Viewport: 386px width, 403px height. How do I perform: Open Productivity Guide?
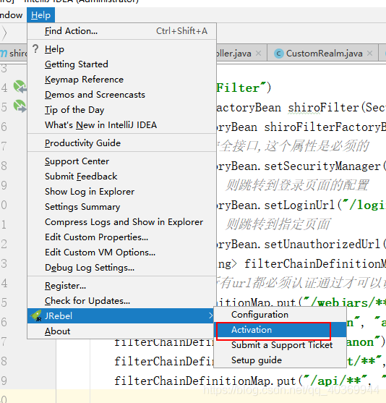pos(121,143)
